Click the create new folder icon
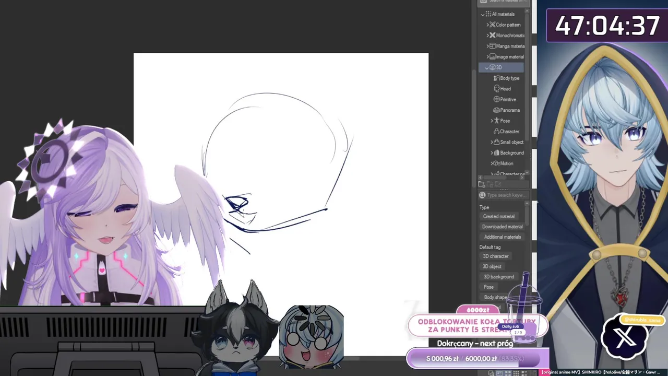Screen dimensions: 668x376 482,183
